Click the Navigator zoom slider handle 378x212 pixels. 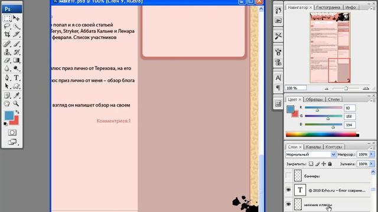coord(346,88)
